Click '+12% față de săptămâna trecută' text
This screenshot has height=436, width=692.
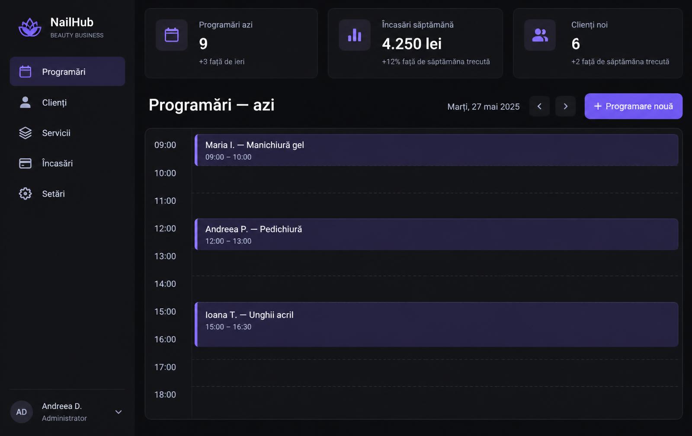click(x=436, y=61)
